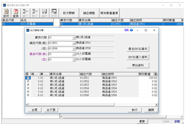Screen dimensions: 185x132
Task: Open the 儲位代號(起) lookup button
Action: [x=74, y=43]
